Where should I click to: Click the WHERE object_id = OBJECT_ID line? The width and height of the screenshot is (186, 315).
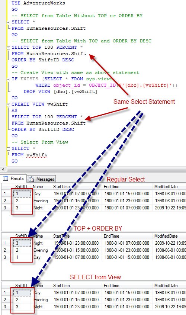(106, 85)
